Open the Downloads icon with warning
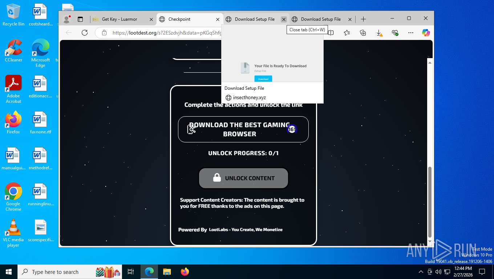 tap(379, 33)
